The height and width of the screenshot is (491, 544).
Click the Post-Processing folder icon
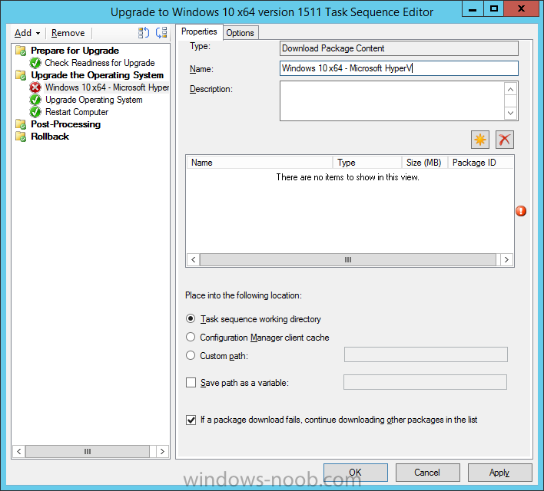coord(21,124)
